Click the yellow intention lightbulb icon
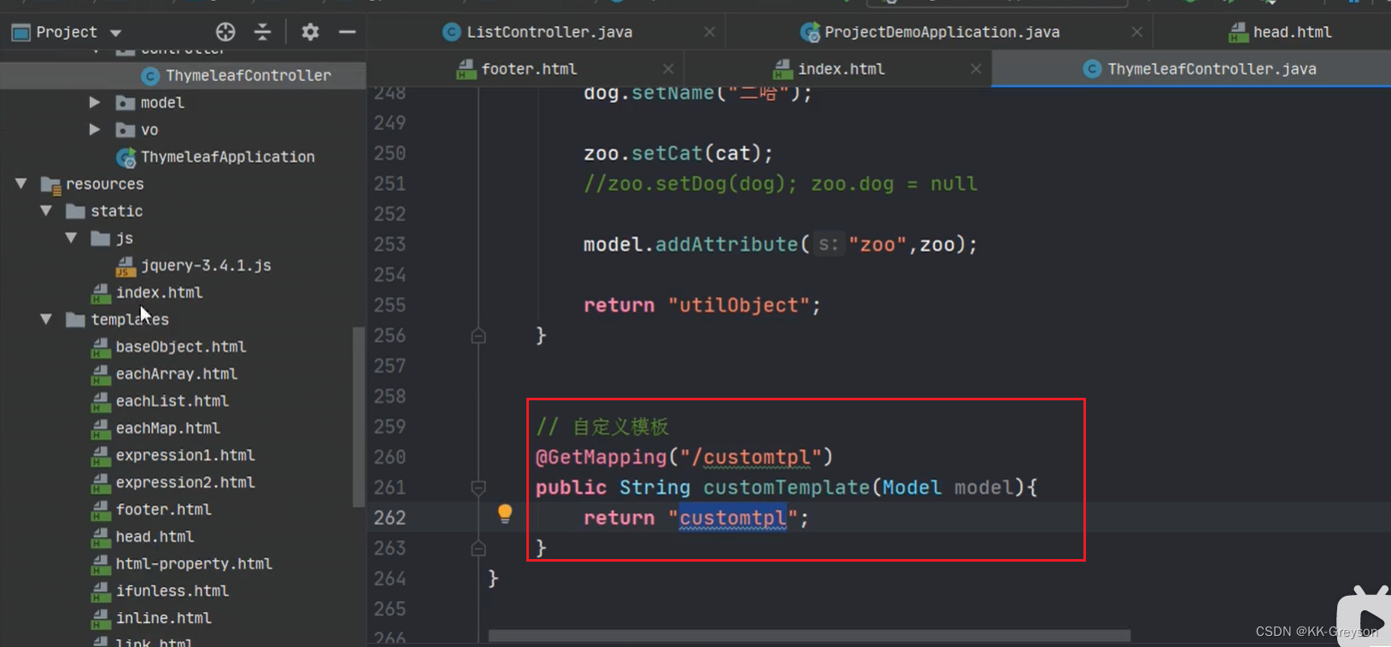This screenshot has height=647, width=1391. tap(505, 513)
